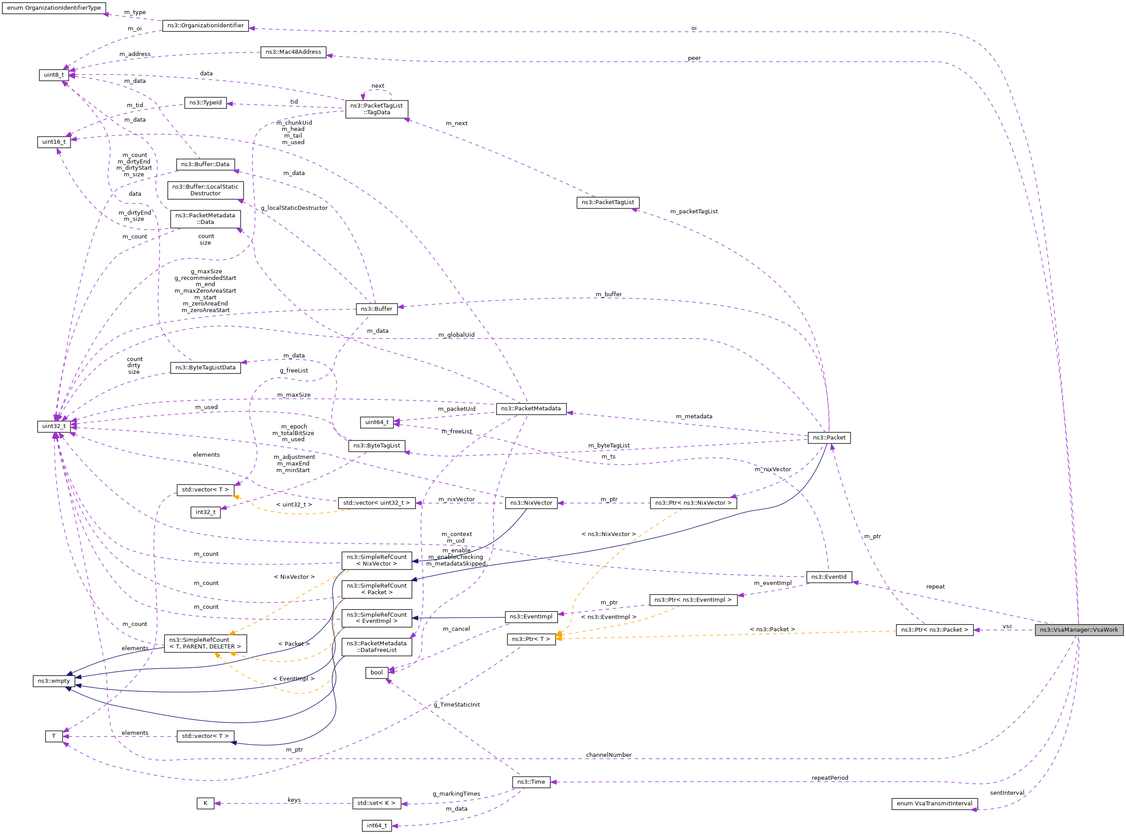Click the T template parameter node
1126x834 pixels.
[x=54, y=737]
